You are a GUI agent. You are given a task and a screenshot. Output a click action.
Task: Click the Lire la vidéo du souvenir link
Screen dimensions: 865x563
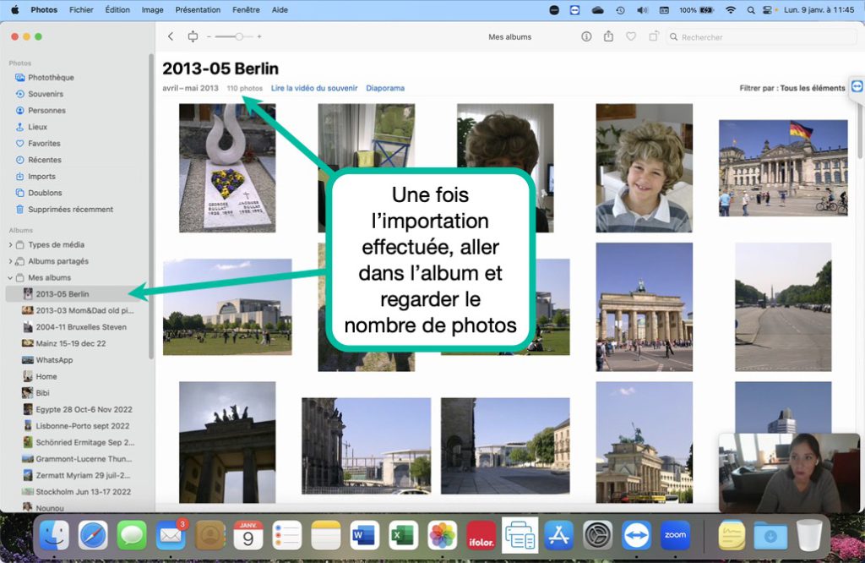pos(314,88)
